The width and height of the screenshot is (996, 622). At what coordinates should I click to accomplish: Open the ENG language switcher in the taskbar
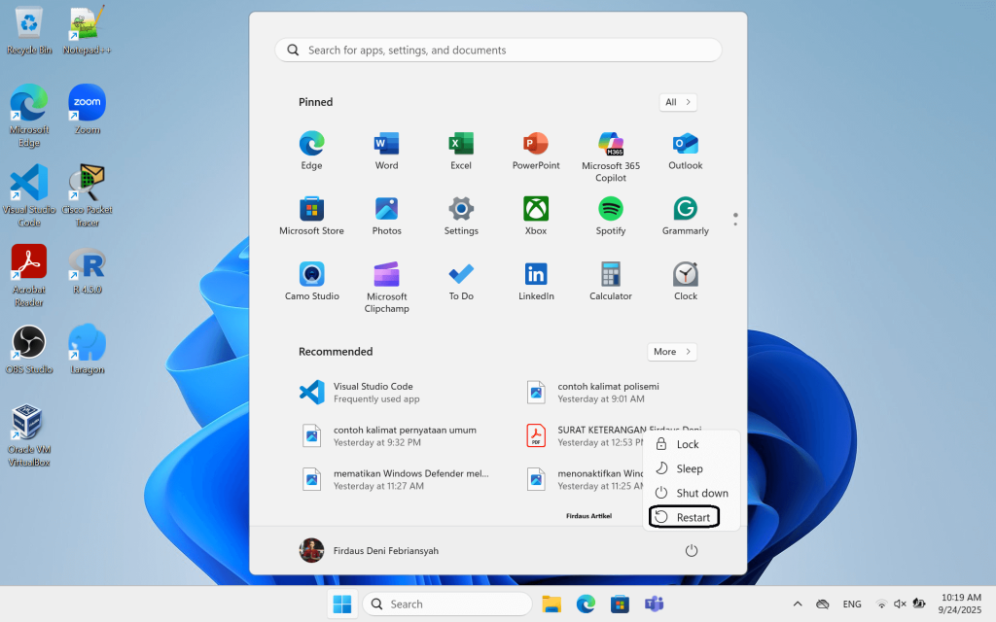[852, 604]
